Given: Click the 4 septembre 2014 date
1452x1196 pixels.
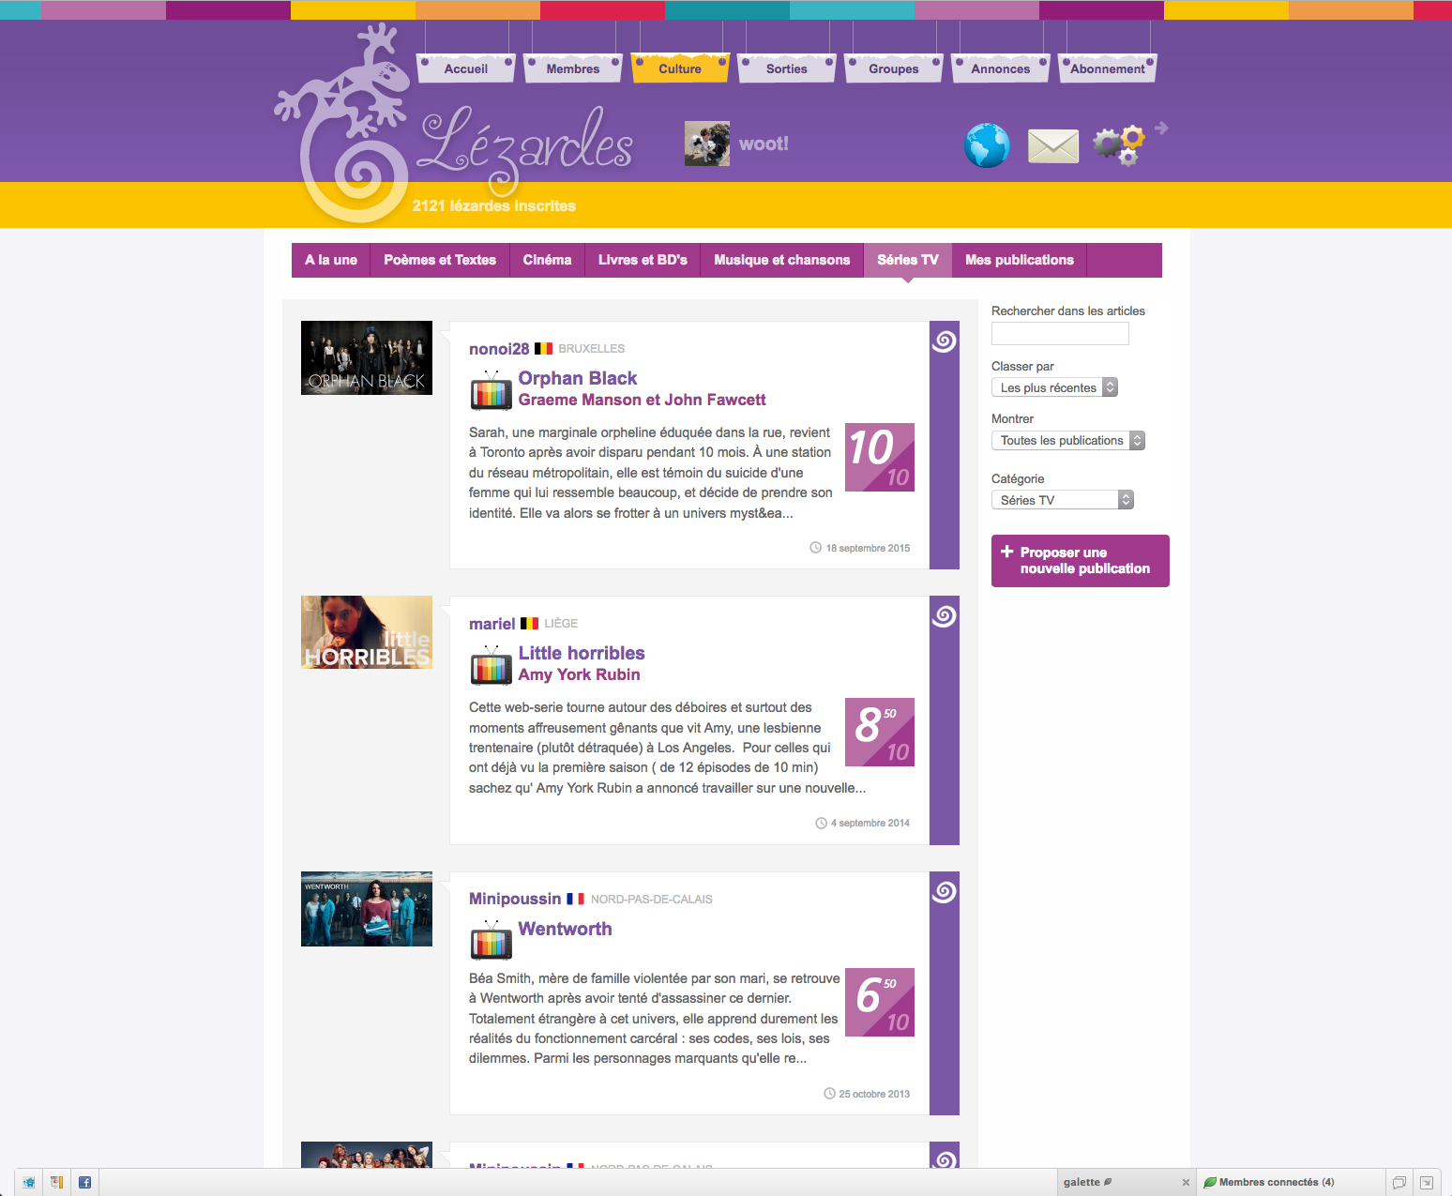Looking at the screenshot, I should [x=870, y=823].
